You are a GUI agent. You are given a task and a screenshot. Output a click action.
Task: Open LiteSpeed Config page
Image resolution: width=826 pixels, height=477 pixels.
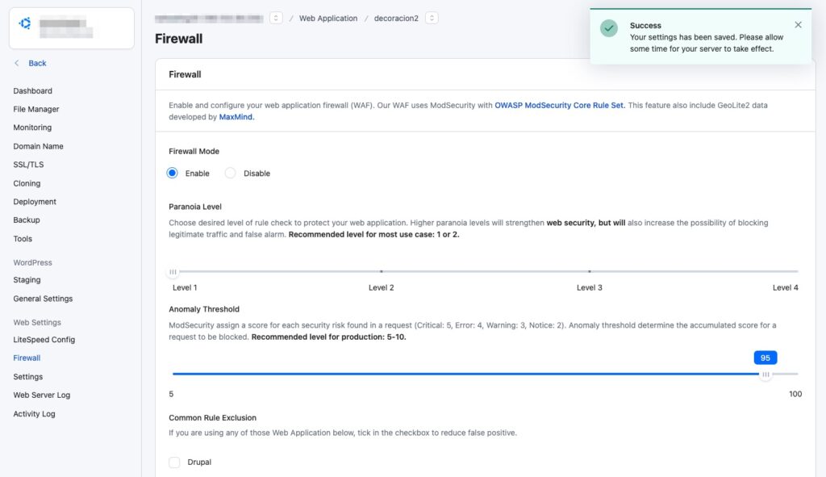(44, 340)
